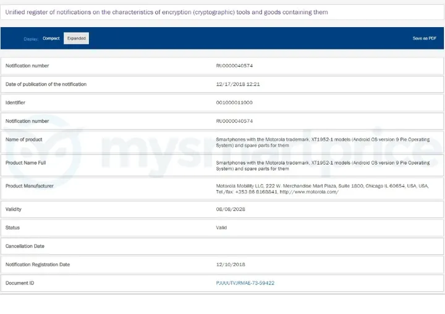Click the Notification Registration Date label

click(x=38, y=265)
